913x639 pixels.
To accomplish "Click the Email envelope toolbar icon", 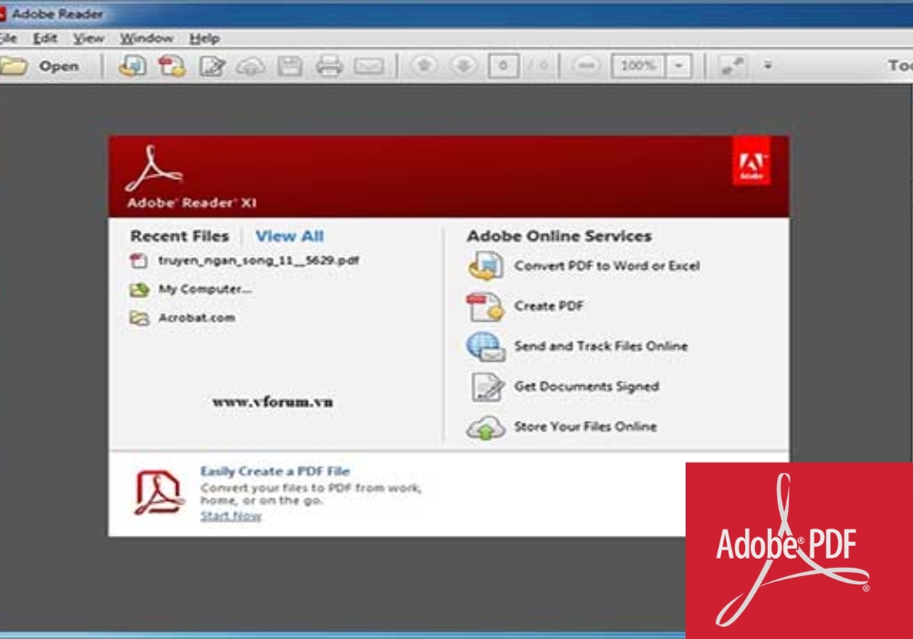I will (x=369, y=67).
